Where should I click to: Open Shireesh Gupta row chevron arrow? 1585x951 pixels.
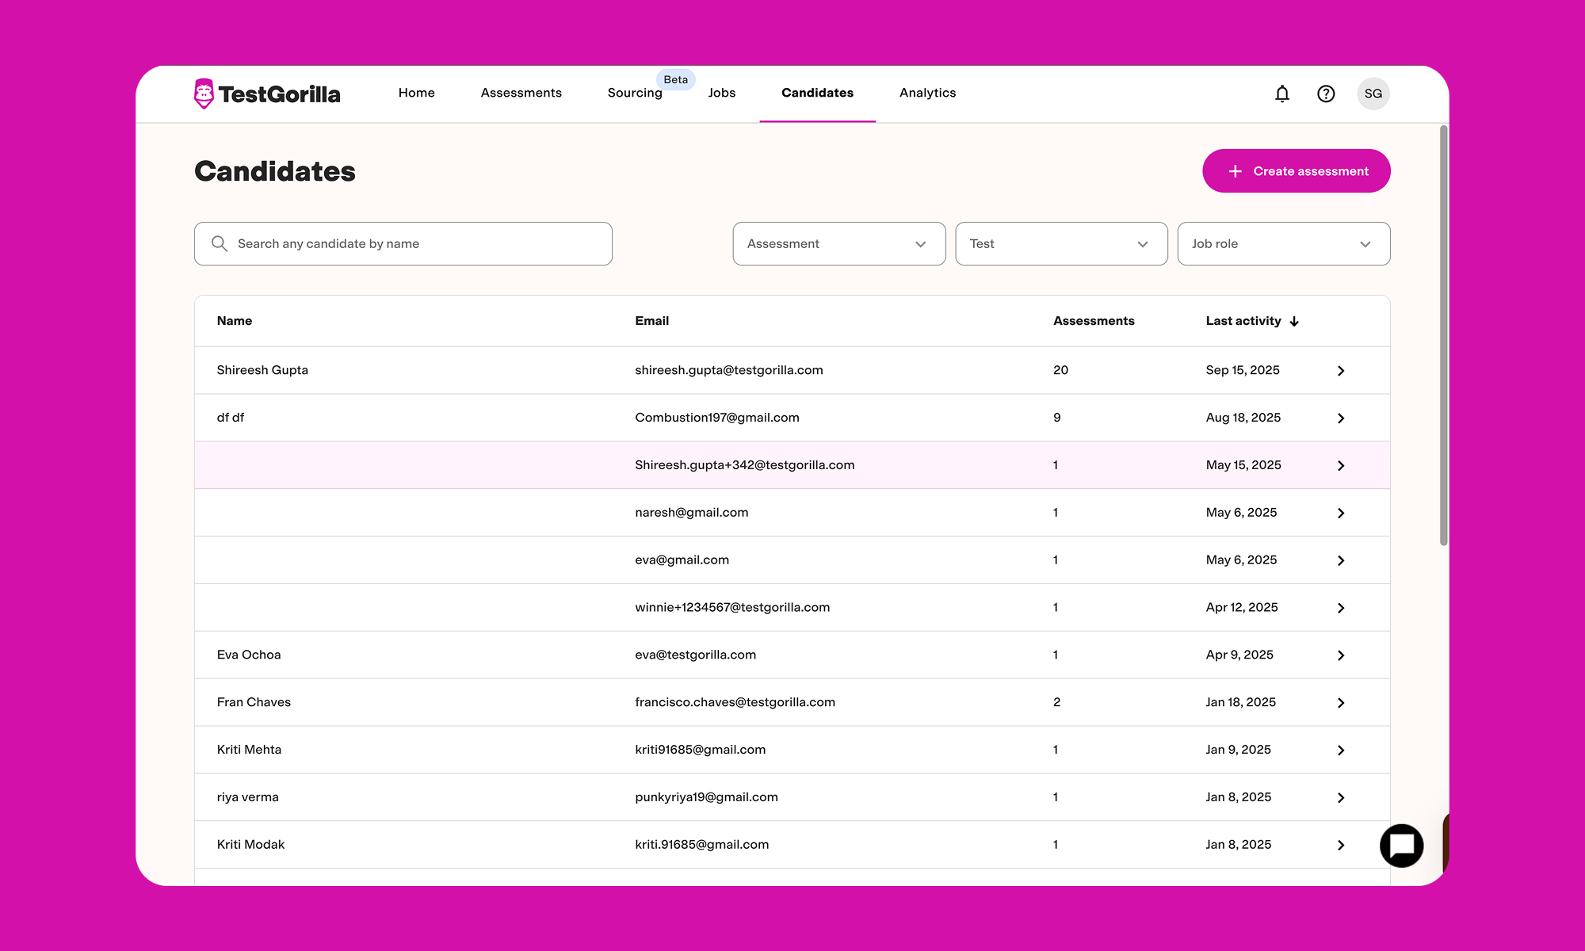click(1341, 371)
